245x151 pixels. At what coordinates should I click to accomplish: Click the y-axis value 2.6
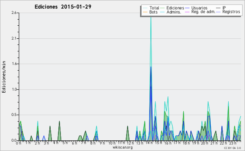pyautogui.click(x=14, y=13)
